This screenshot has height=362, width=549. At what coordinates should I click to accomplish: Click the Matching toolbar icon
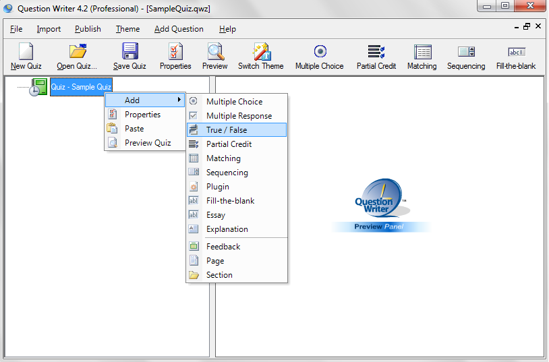click(x=423, y=52)
